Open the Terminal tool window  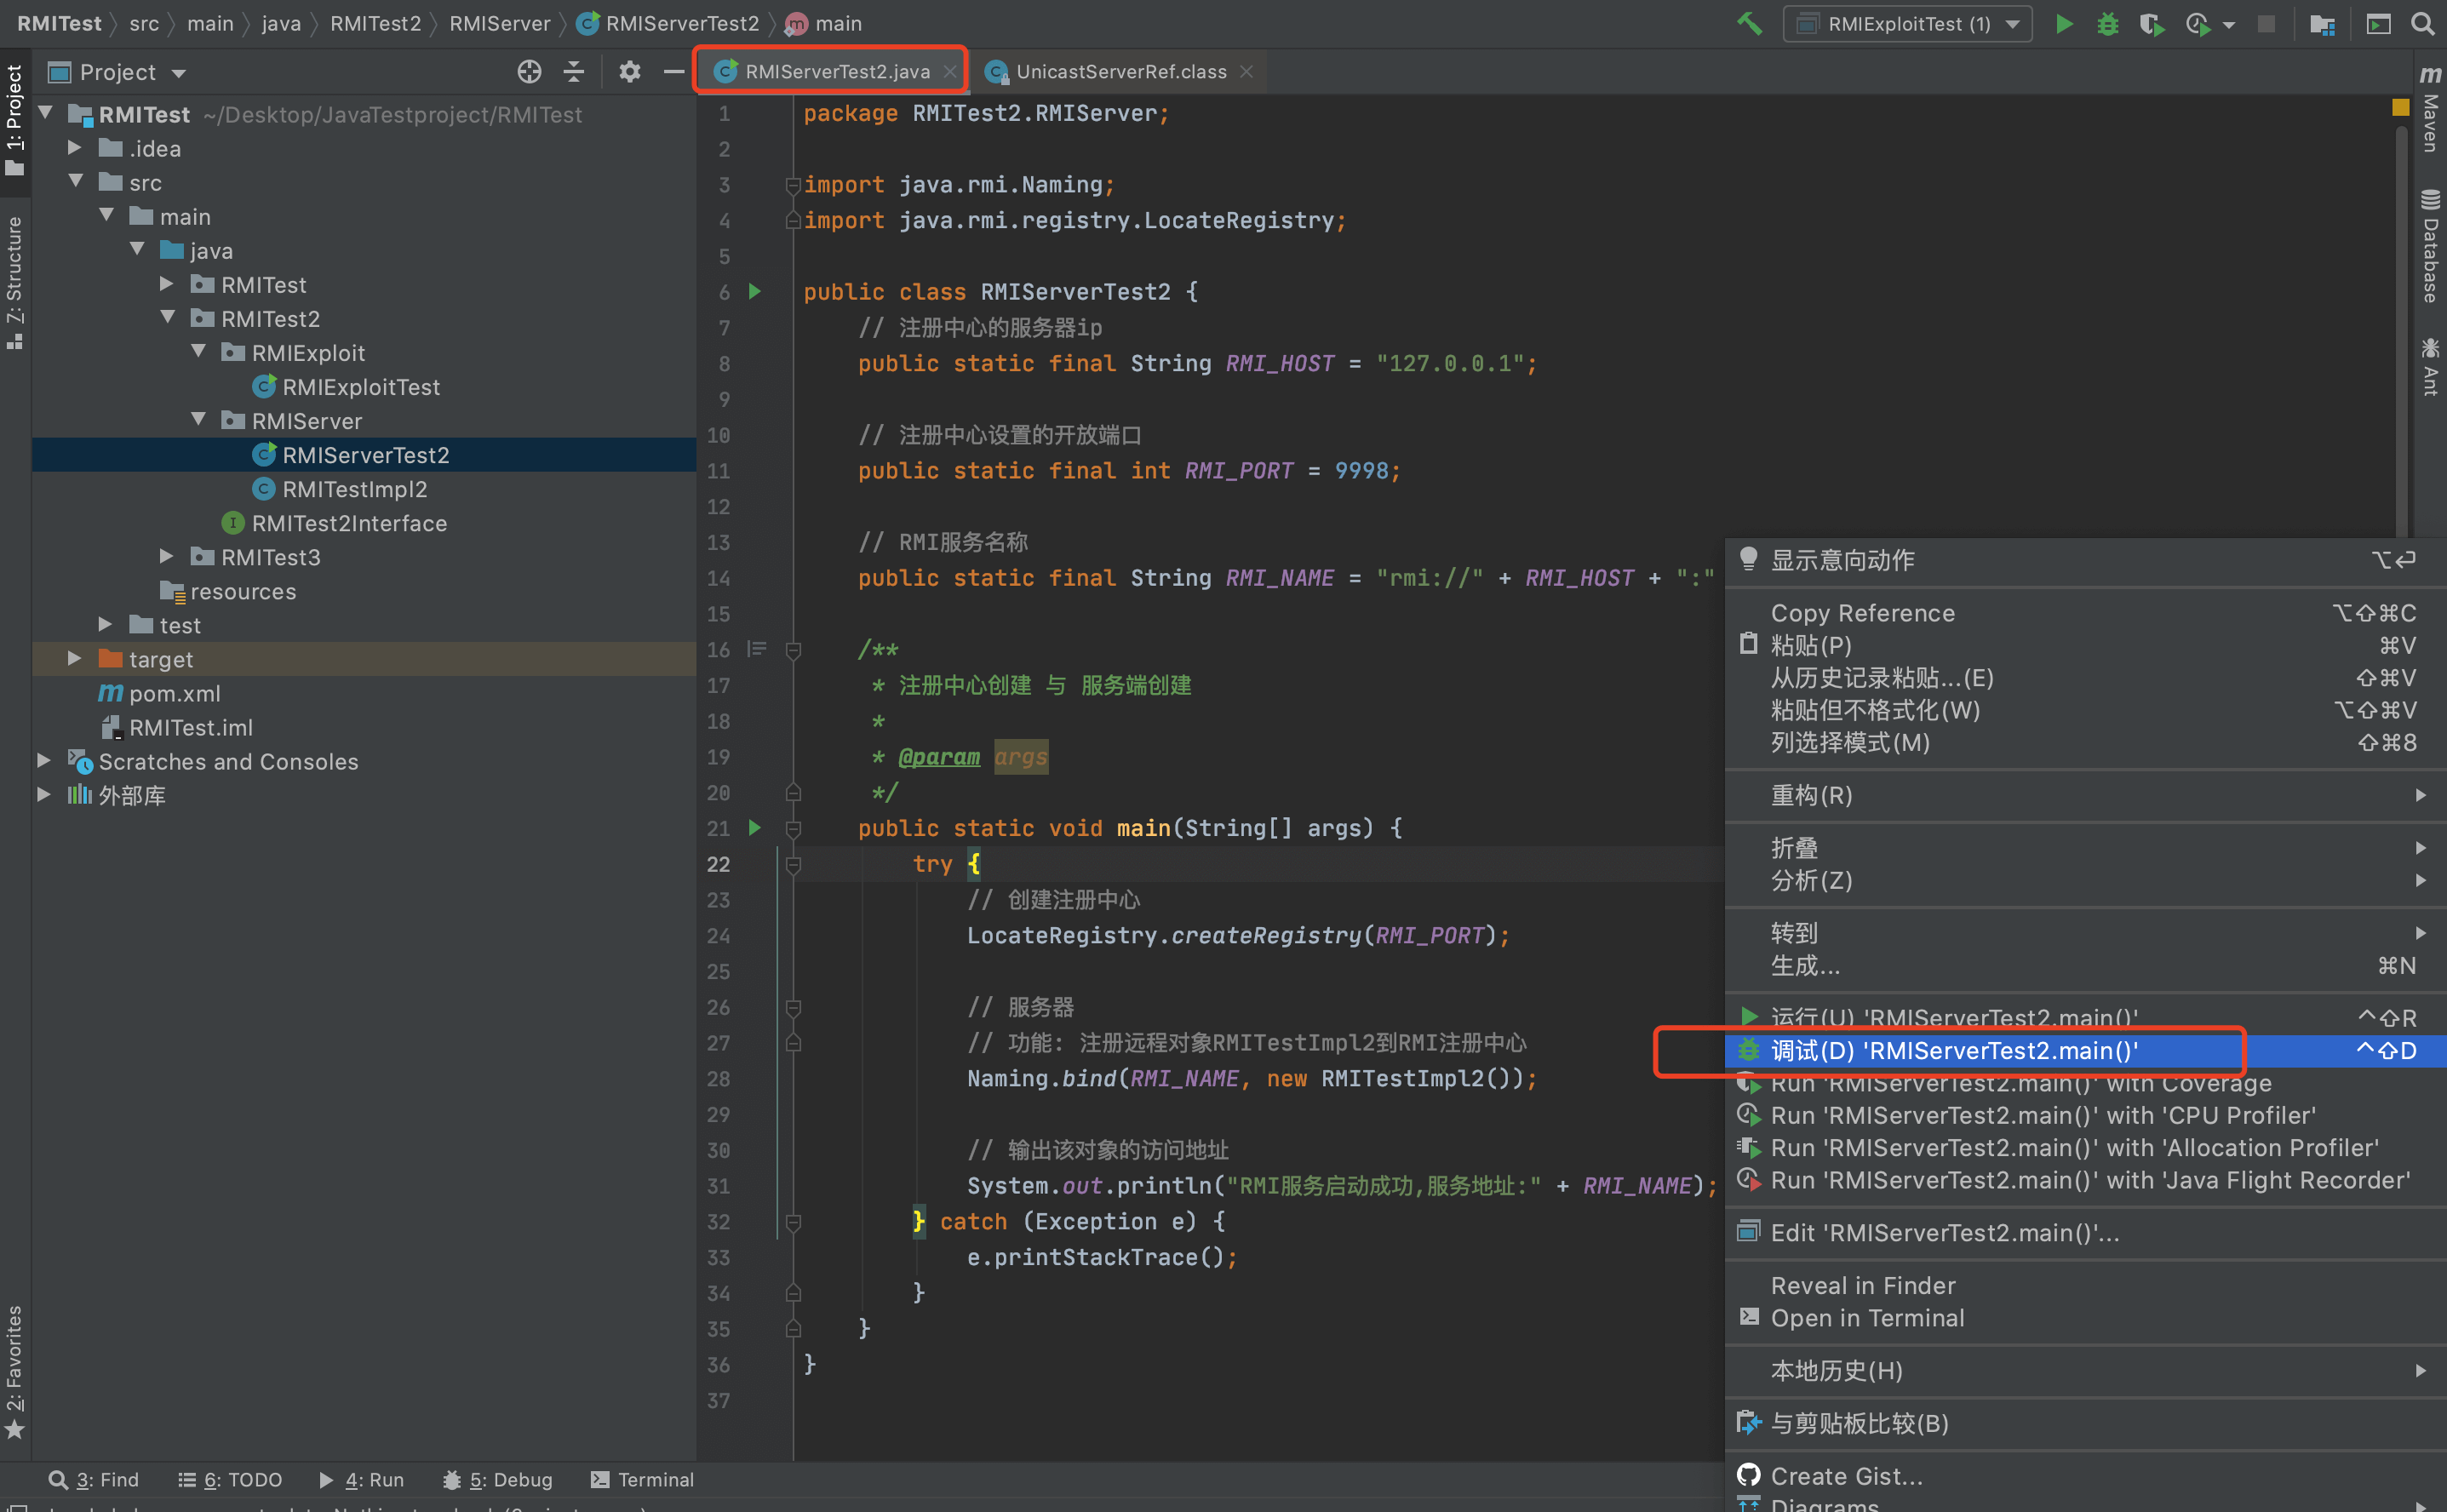pyautogui.click(x=642, y=1479)
